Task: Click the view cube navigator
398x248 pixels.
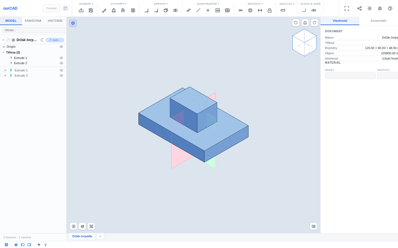Action: tap(304, 43)
